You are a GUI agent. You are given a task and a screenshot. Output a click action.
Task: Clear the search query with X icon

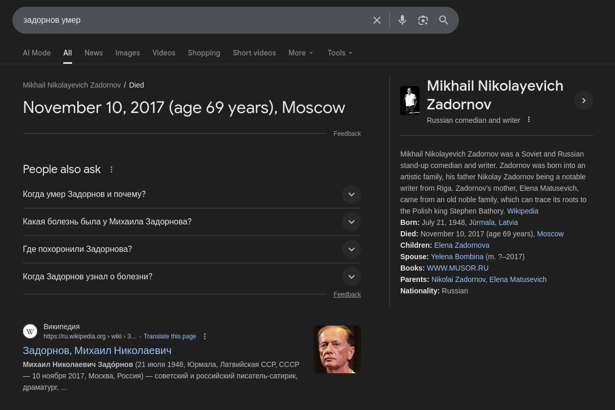point(376,20)
